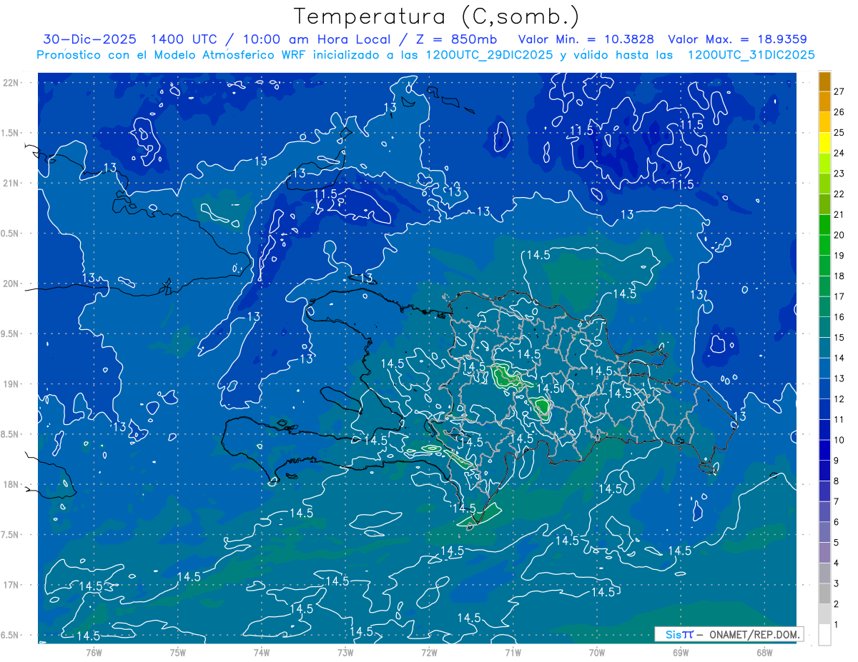Click latitude label "21N"
The height and width of the screenshot is (662, 858).
(x=11, y=184)
